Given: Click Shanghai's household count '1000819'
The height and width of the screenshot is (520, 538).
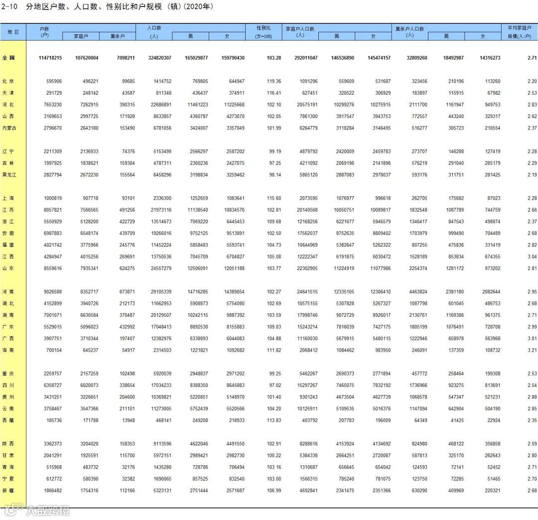Looking at the screenshot, I should click(53, 198).
